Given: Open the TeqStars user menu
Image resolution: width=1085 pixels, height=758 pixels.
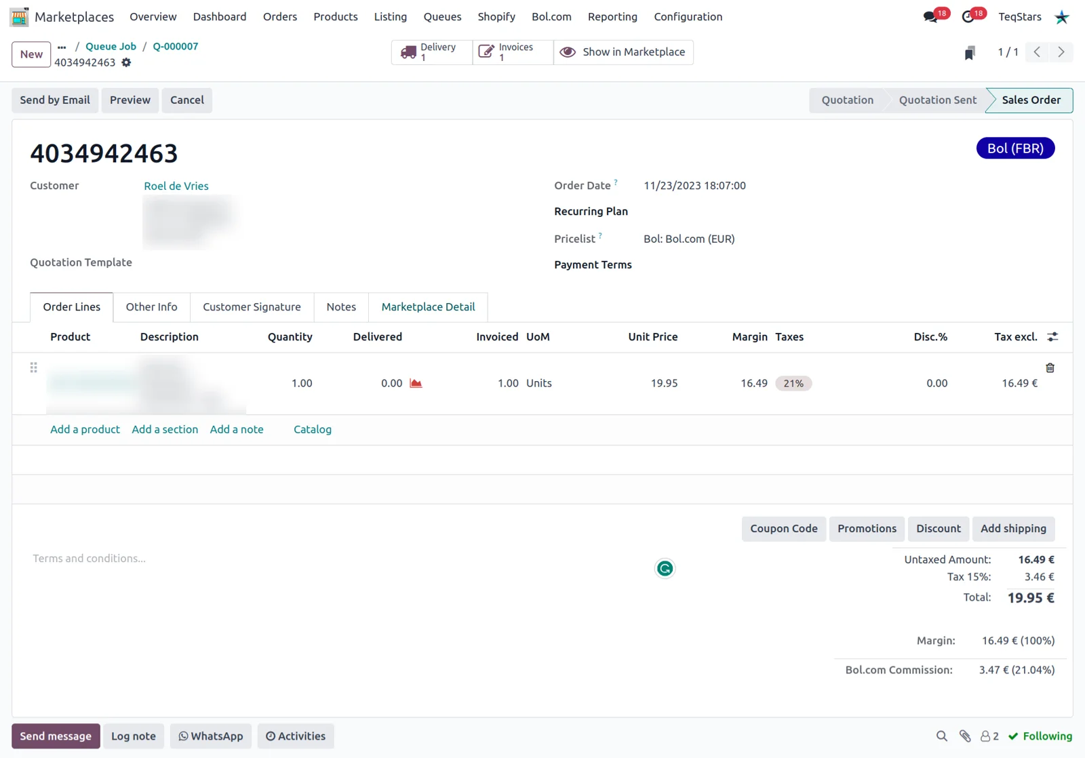Looking at the screenshot, I should pos(1020,17).
